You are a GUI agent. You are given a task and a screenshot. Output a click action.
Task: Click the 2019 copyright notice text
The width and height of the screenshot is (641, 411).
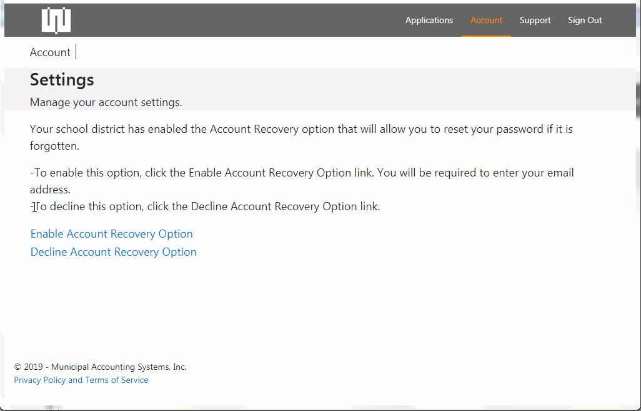[100, 367]
